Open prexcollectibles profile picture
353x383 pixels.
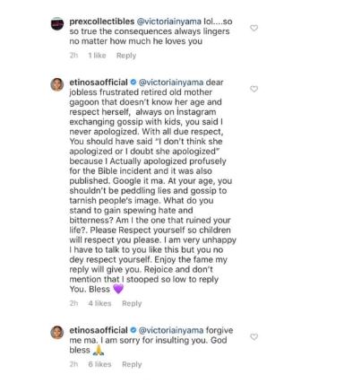(57, 24)
